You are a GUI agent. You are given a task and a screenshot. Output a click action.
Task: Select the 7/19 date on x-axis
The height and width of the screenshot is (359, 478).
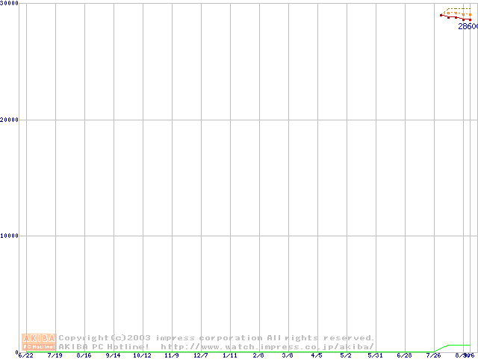[55, 355]
